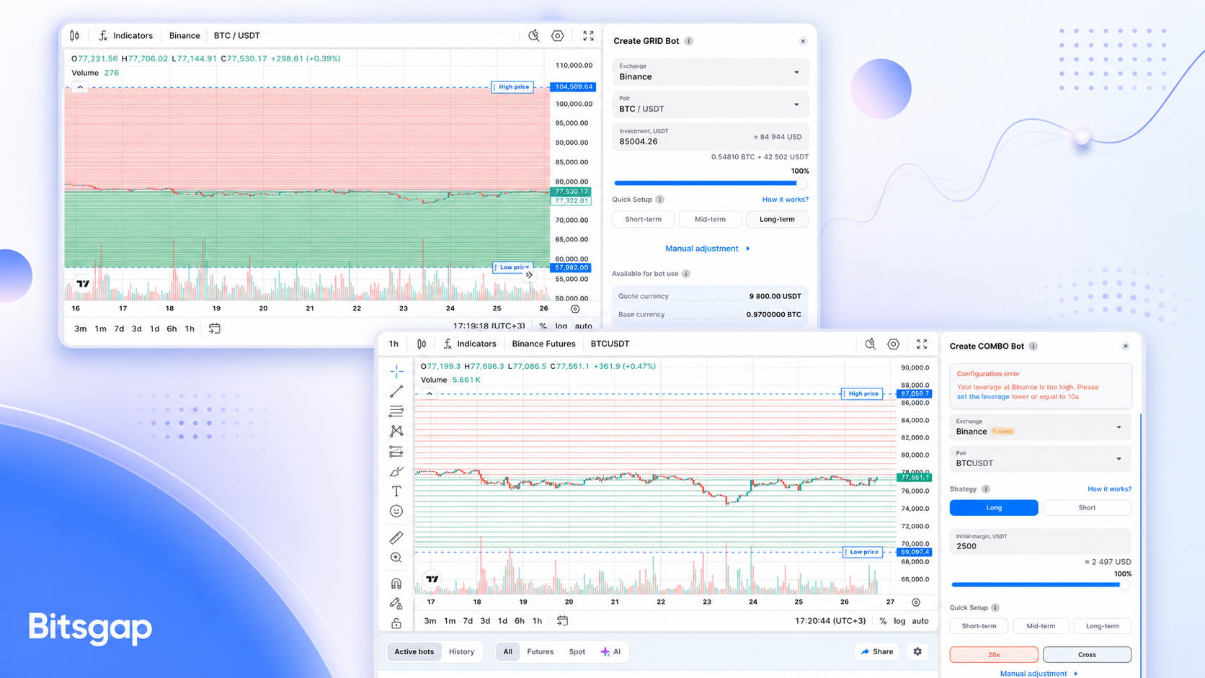This screenshot has width=1205, height=678.
Task: Click the Share button
Action: click(877, 651)
